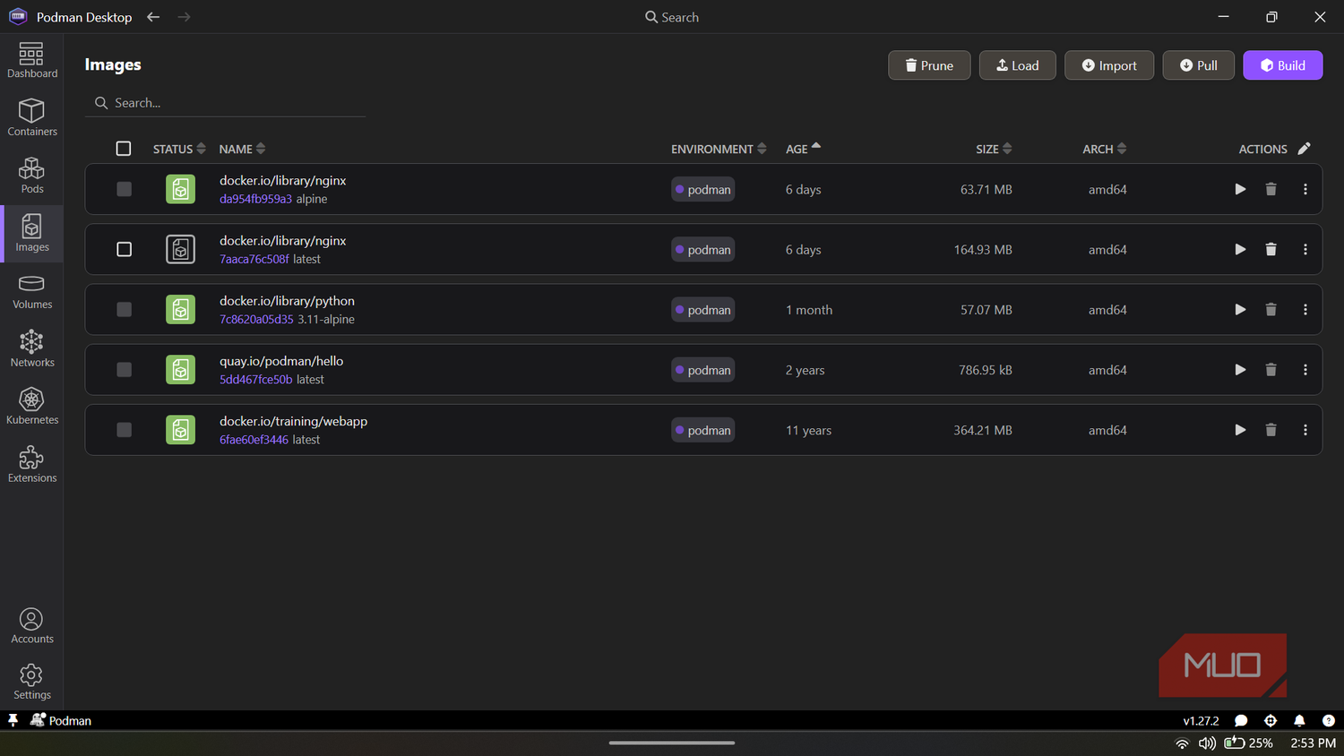The width and height of the screenshot is (1344, 756).
Task: Open the troubleshooting icon in the status bar
Action: click(x=1270, y=720)
